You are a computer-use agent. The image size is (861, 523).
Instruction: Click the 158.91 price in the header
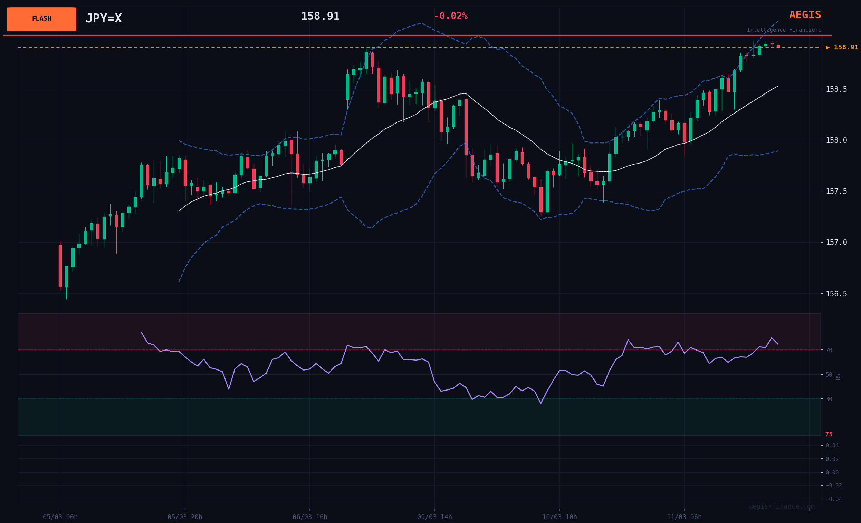coord(320,17)
